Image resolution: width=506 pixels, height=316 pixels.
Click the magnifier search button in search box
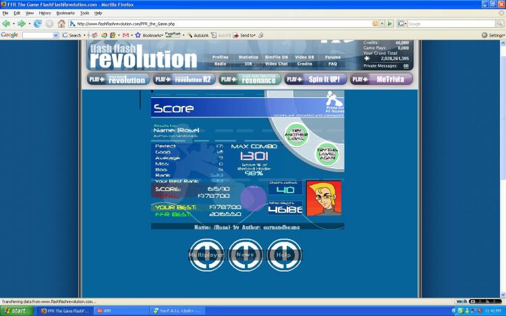[x=499, y=24]
